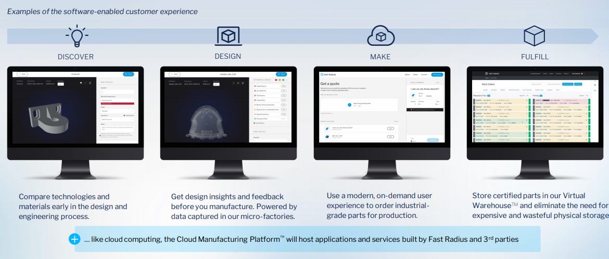Click the blue checkout button below the quote total

tap(433, 140)
